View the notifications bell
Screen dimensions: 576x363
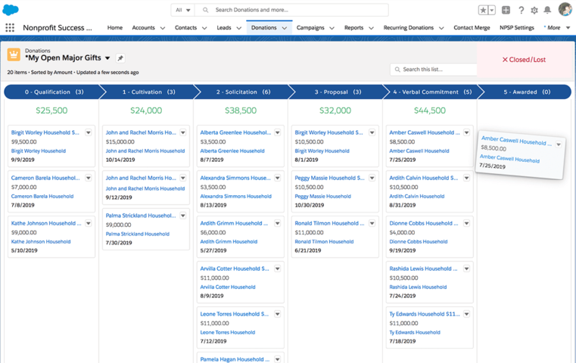pyautogui.click(x=547, y=10)
